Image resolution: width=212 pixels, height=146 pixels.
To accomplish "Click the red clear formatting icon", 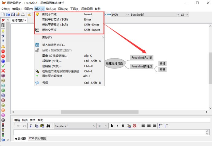I will (134, 126).
